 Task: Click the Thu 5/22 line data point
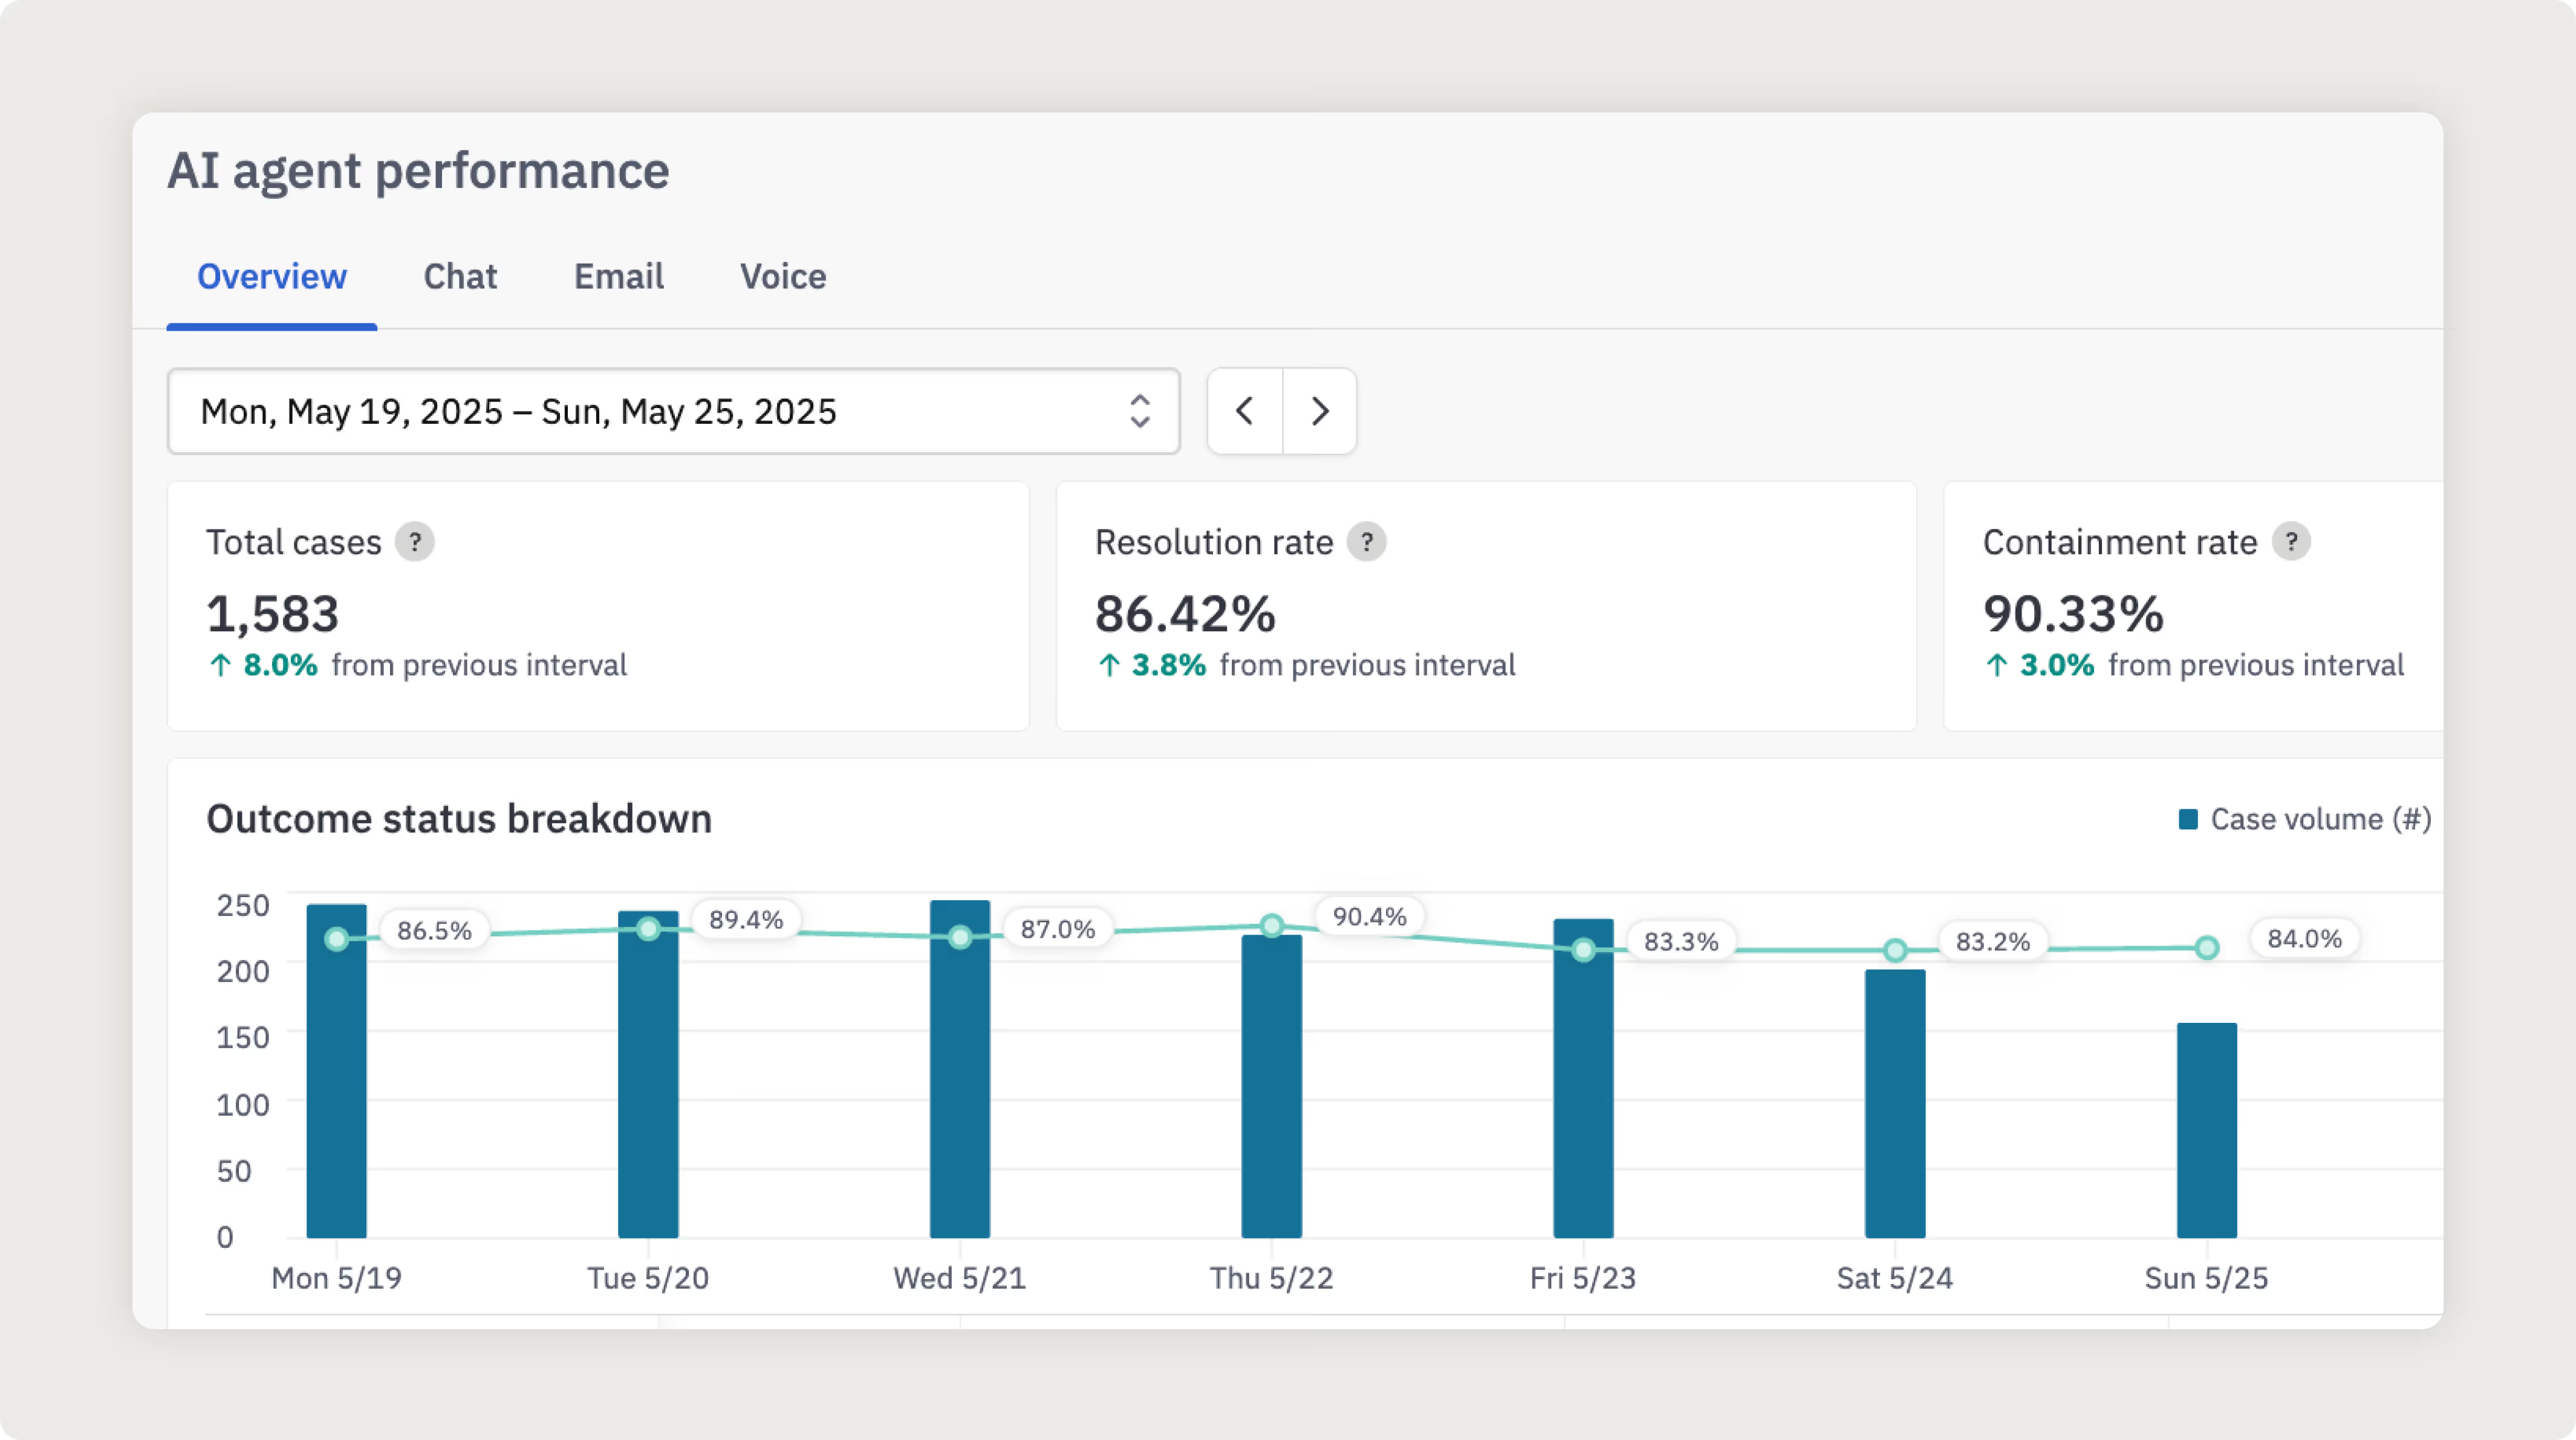coord(1271,926)
